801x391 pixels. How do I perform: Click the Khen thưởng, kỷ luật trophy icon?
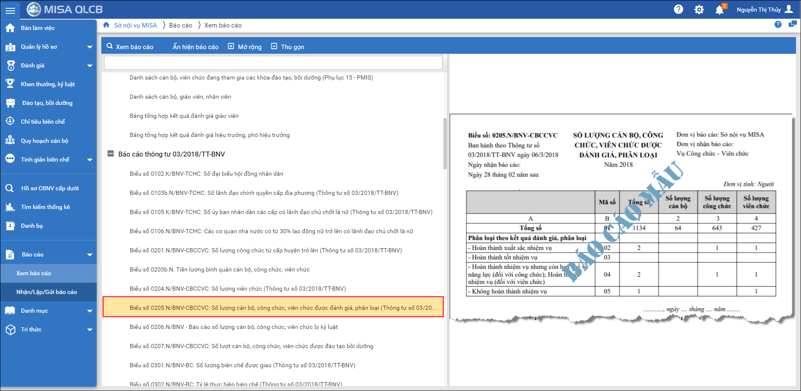[10, 84]
